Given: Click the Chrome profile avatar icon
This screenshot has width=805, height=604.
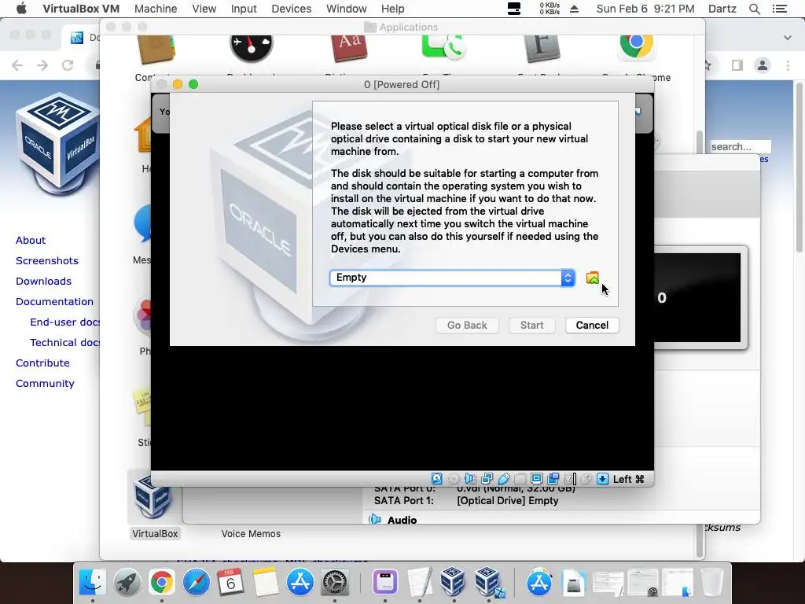Looking at the screenshot, I should point(763,65).
